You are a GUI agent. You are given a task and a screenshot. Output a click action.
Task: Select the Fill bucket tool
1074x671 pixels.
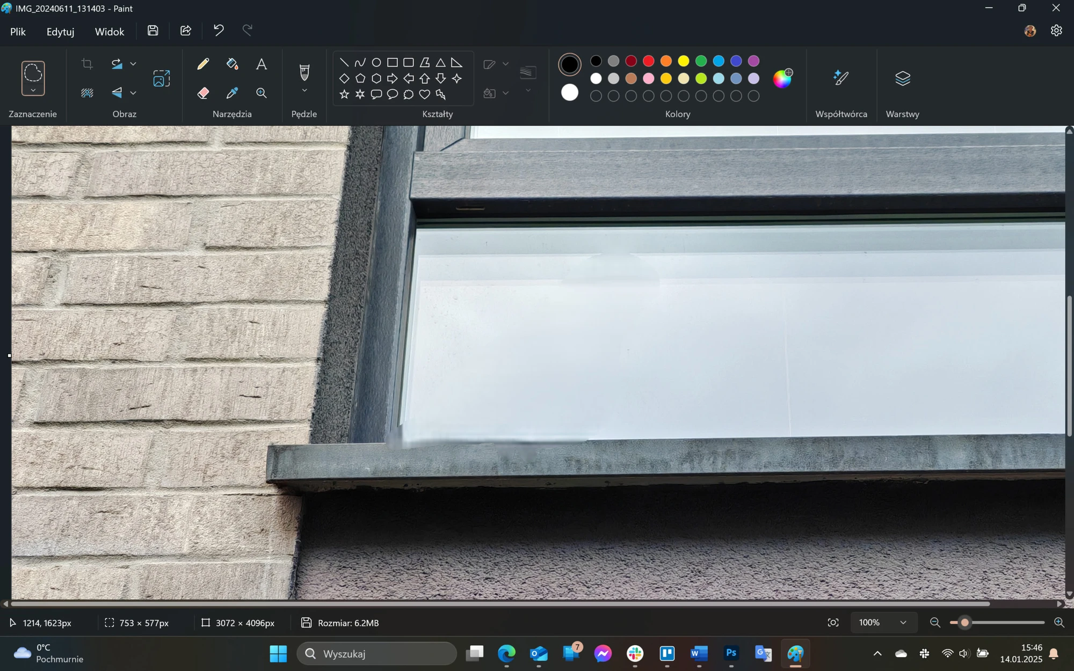tap(232, 64)
